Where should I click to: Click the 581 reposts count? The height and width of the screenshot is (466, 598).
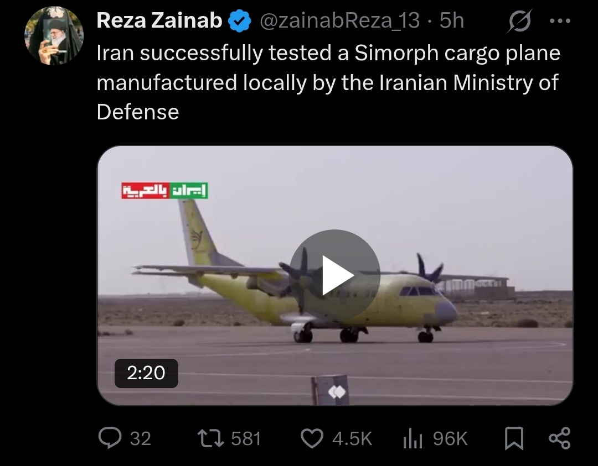point(246,438)
